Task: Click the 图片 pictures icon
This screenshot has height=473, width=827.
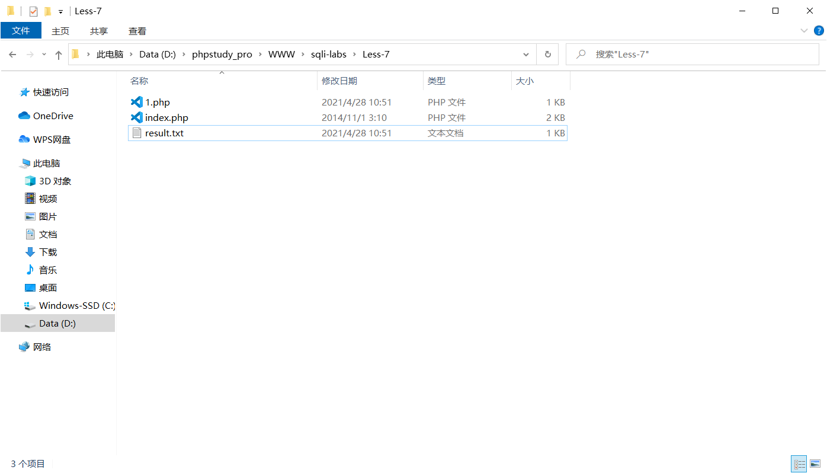Action: pyautogui.click(x=30, y=216)
